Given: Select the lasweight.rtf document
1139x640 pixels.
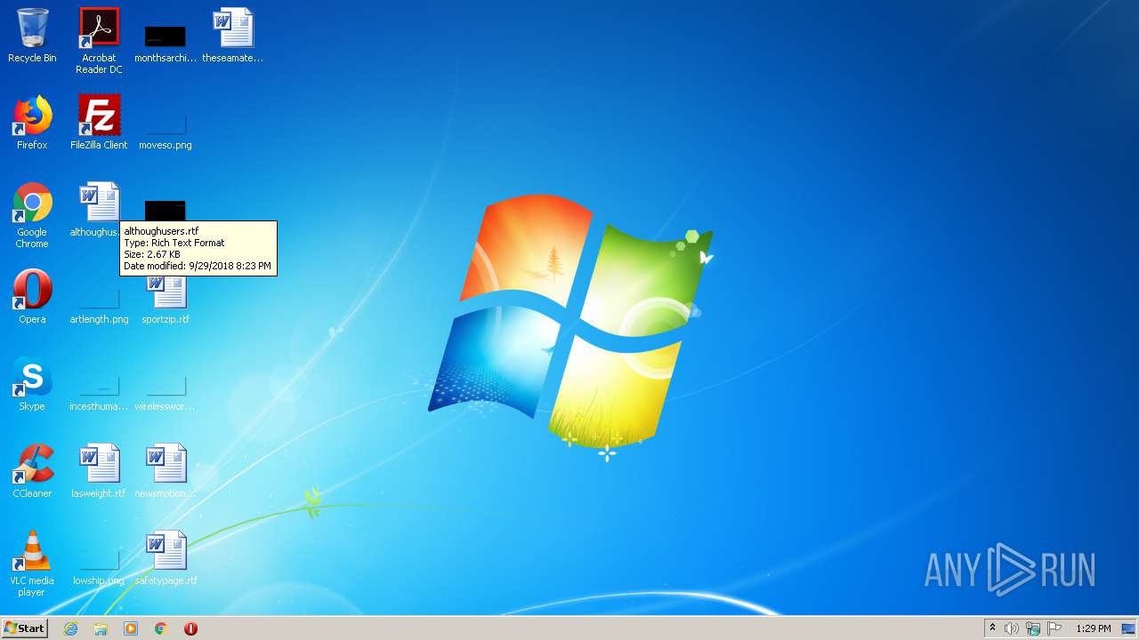Looking at the screenshot, I should pos(99,472).
